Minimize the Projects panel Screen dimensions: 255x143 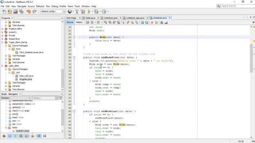coord(62,18)
